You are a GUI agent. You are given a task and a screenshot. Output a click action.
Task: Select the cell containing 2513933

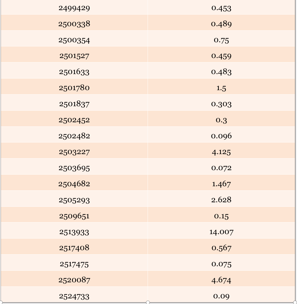[74, 231]
